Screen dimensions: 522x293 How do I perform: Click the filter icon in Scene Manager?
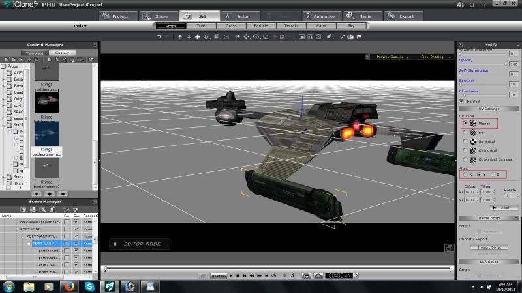point(23,209)
